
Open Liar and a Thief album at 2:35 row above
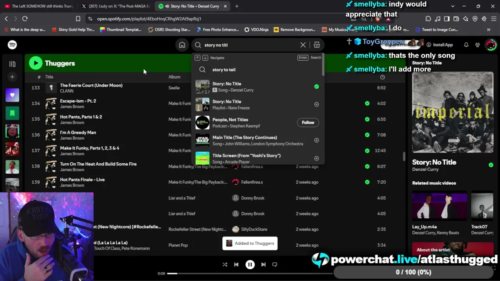182,213
